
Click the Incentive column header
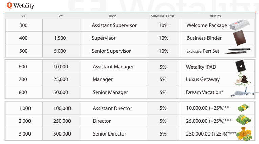click(215, 16)
